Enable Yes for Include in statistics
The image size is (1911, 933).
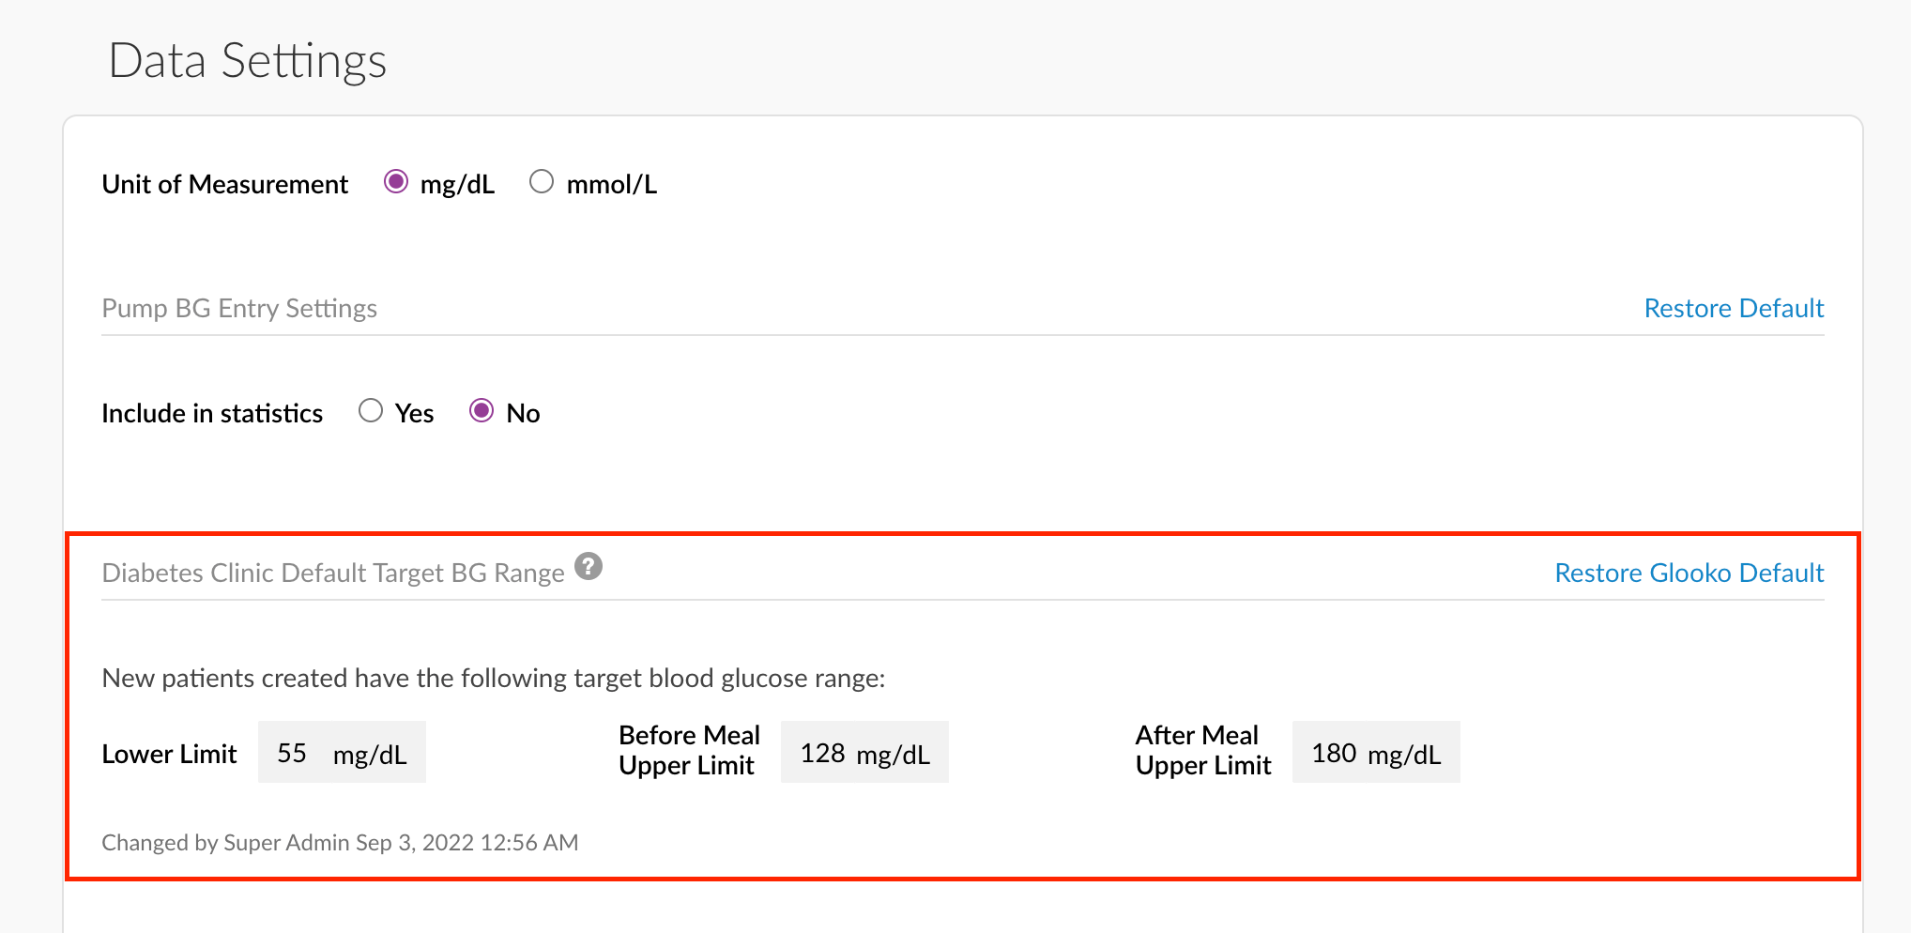(372, 410)
